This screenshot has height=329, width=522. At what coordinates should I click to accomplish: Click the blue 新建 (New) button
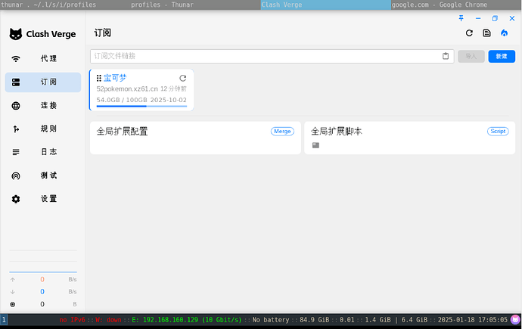502,56
